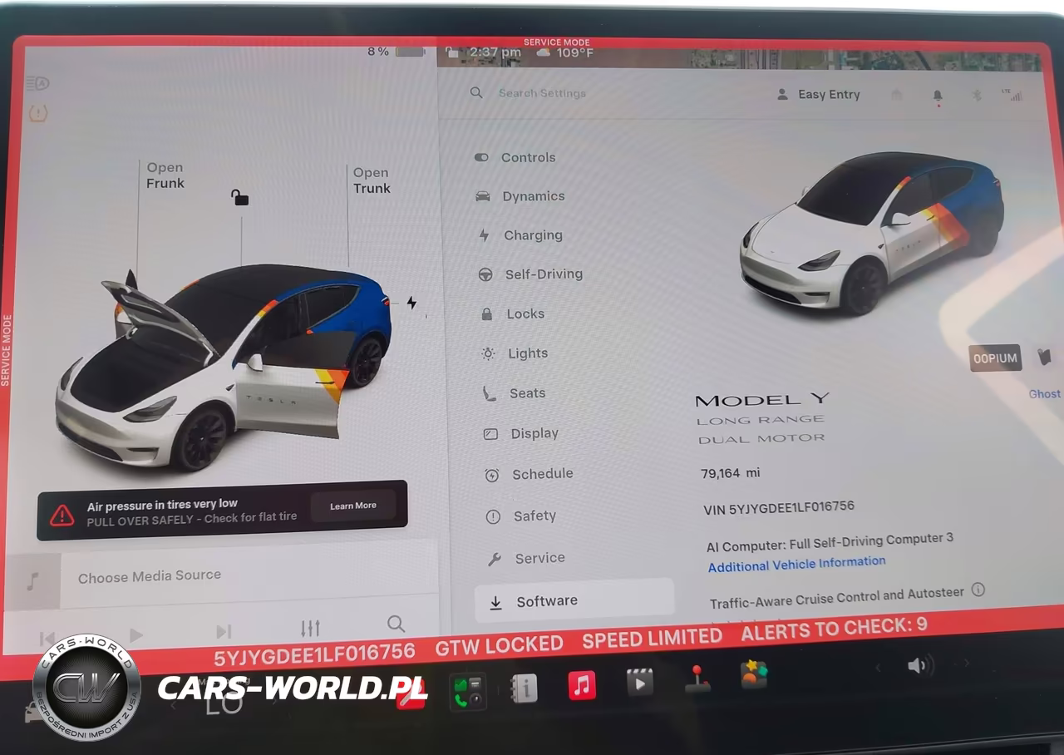Go to the Lights settings
Viewport: 1064px width, 755px height.
coord(515,353)
